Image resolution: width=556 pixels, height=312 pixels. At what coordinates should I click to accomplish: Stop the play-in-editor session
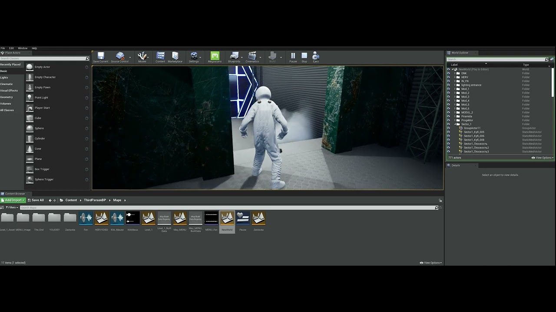coord(304,57)
